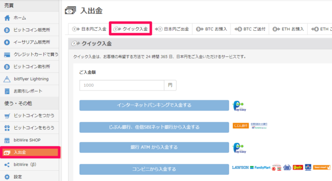The height and width of the screenshot is (181, 332).
Task: Click the FamilyMart logo
Action: (x=260, y=167)
